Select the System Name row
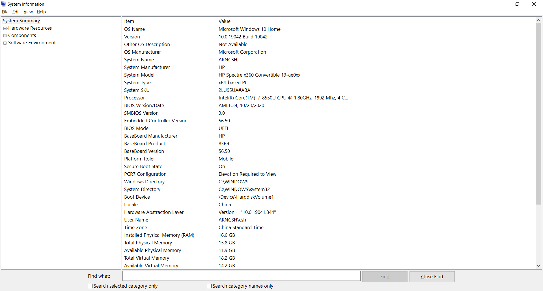The width and height of the screenshot is (543, 291). tap(237, 60)
